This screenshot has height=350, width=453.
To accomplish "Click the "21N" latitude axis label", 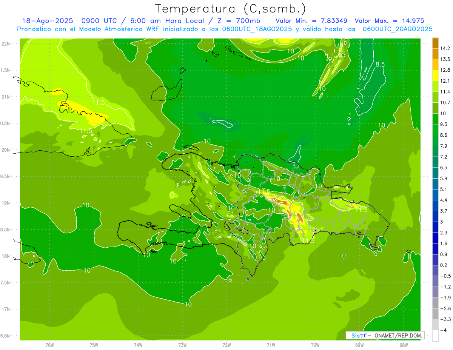I will (6, 97).
